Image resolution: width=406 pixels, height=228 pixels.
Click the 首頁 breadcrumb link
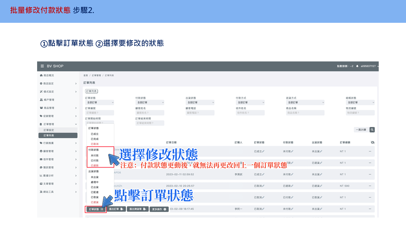pyautogui.click(x=86, y=75)
